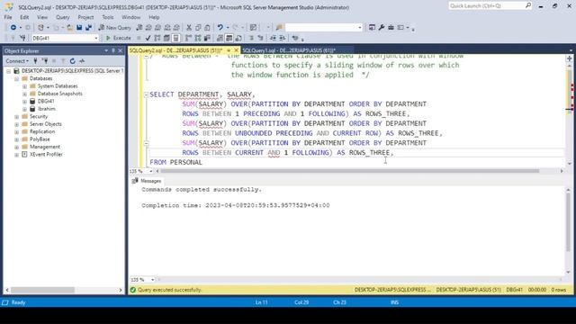This screenshot has height=324, width=576.
Task: Select the PolyBase tree item
Action: pyautogui.click(x=40, y=139)
